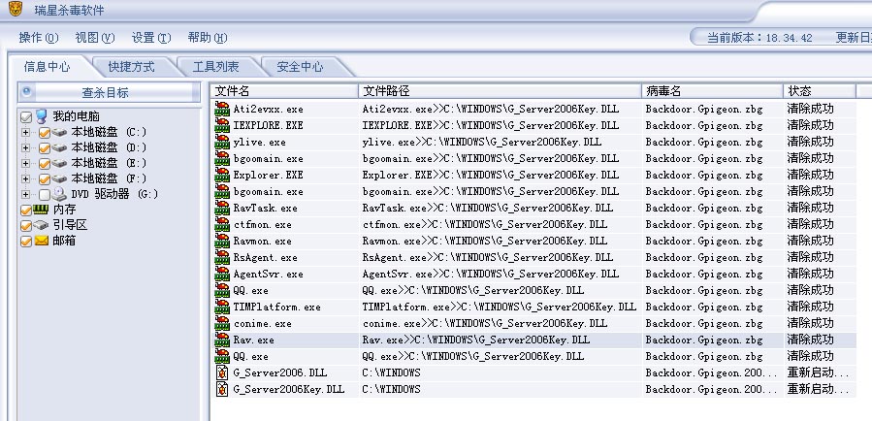Screen dimensions: 872x421
Task: Open the 视图(V) menu
Action: pyautogui.click(x=94, y=38)
